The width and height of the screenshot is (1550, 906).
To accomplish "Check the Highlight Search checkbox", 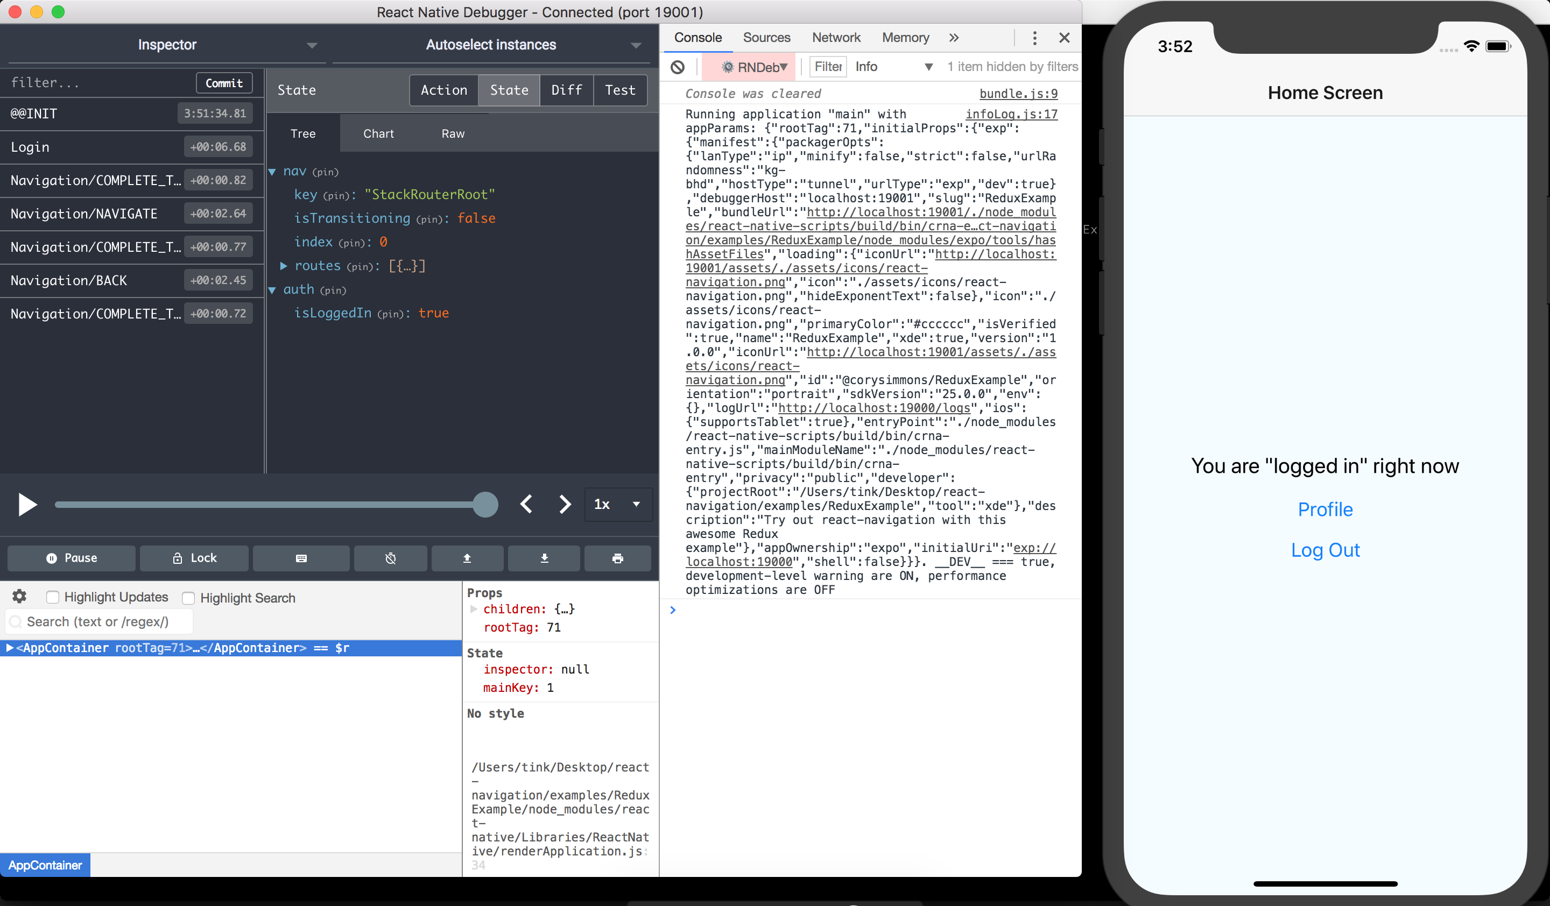I will tap(188, 597).
